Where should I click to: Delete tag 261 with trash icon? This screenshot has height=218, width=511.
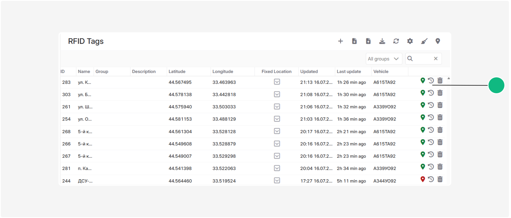tap(440, 105)
